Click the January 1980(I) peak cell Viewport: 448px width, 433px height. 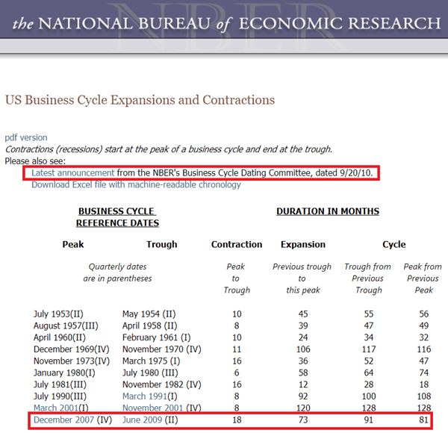click(64, 373)
